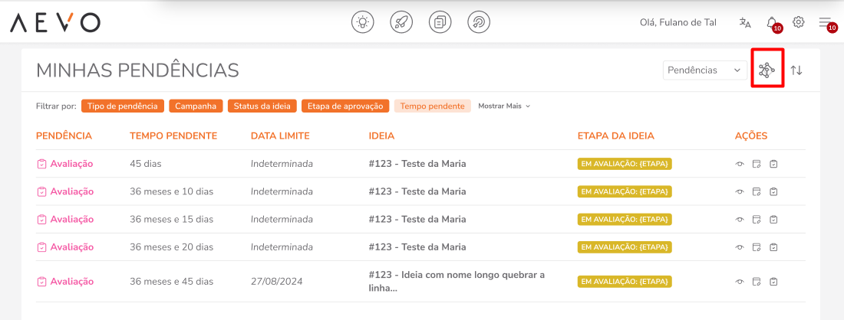Click the AEVO logo
The image size is (844, 320).
click(x=55, y=22)
